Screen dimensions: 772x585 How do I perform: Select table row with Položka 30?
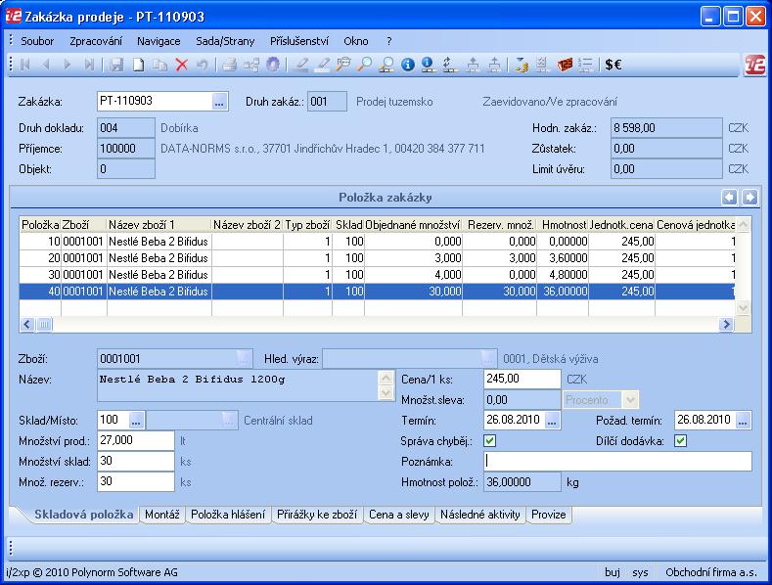tap(378, 275)
